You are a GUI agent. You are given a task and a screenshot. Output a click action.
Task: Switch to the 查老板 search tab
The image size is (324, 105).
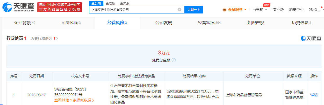pos(110,3)
